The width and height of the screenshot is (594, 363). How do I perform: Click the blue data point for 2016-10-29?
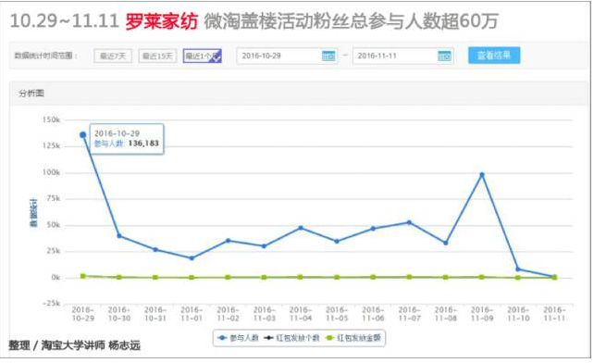pyautogui.click(x=83, y=134)
